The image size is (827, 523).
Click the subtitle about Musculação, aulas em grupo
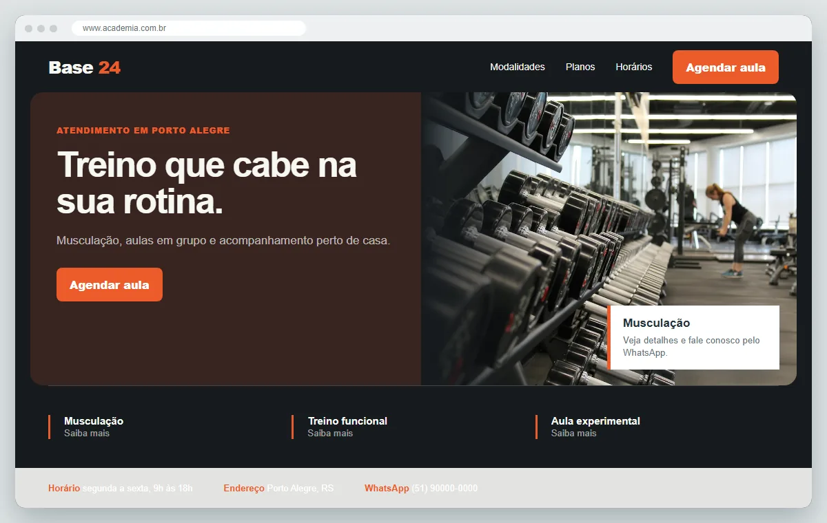coord(223,241)
